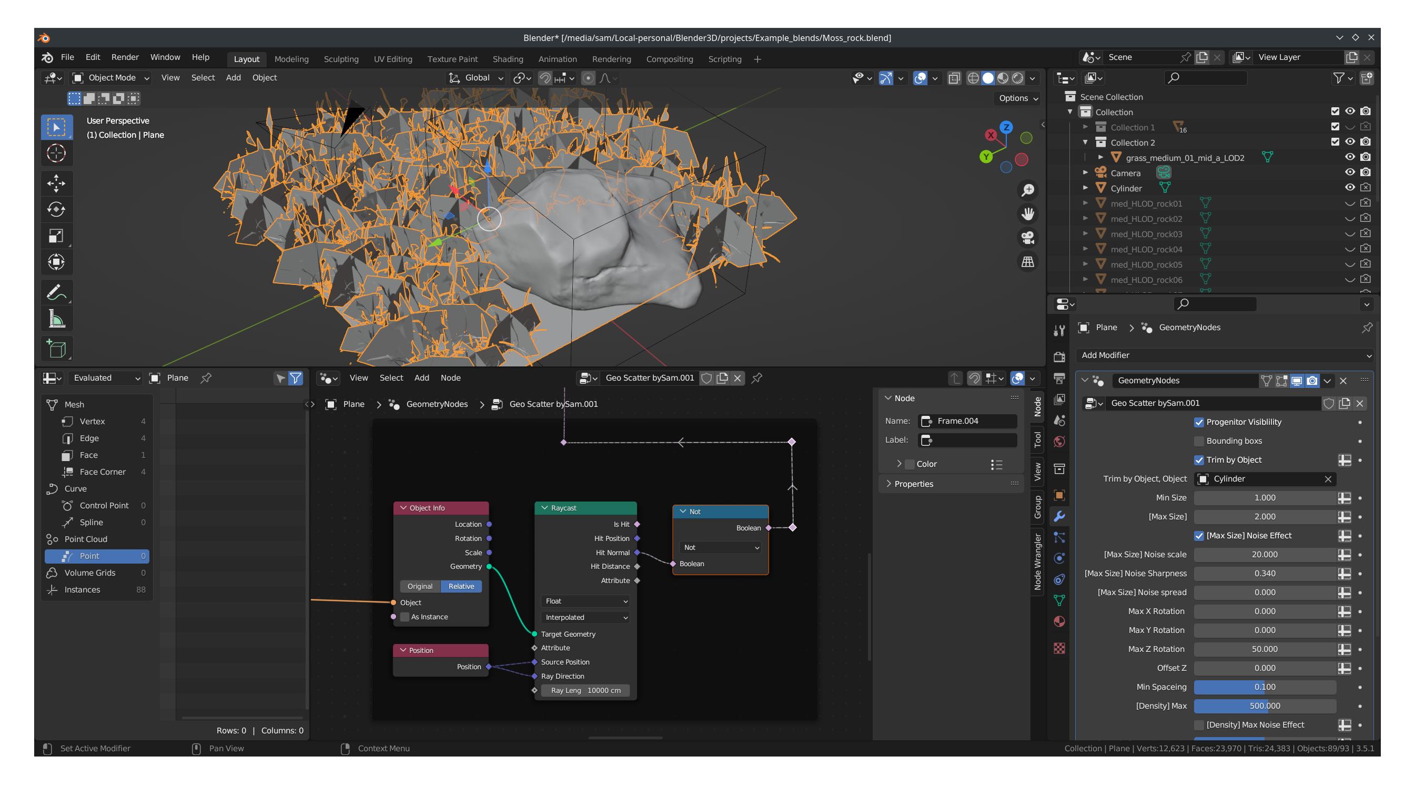This screenshot has height=797, width=1415.
Task: Open the Global transform orientation dropdown
Action: (x=476, y=78)
